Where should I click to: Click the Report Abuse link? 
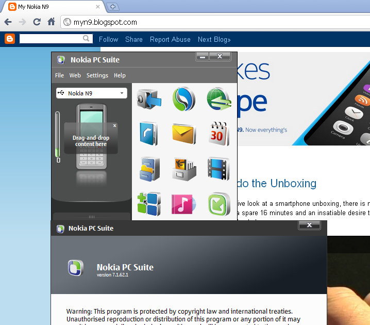(x=170, y=39)
